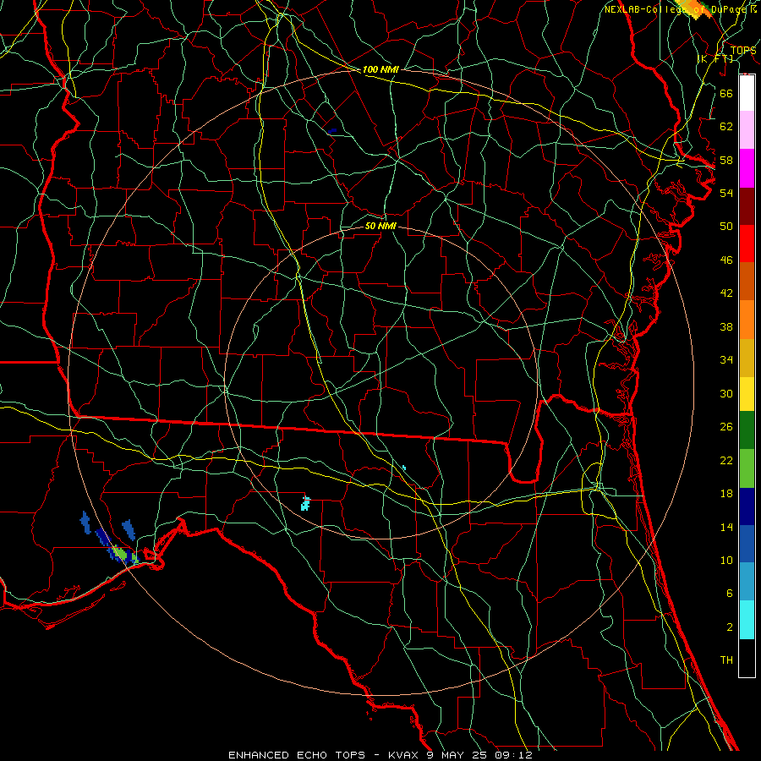Screen dimensions: 761x761
Task: Click the legend value '22'
Action: pos(726,461)
